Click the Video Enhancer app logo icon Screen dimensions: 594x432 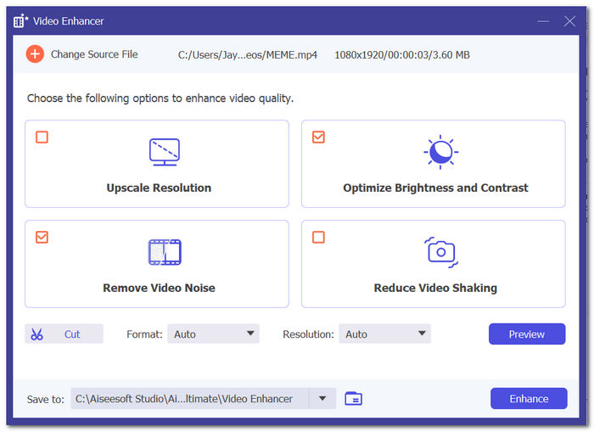pos(22,20)
